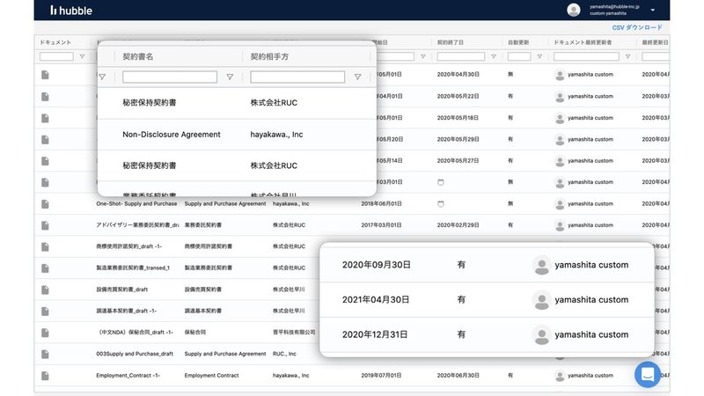
Task: Download the list via CSV ダウンロード link
Action: [x=637, y=27]
